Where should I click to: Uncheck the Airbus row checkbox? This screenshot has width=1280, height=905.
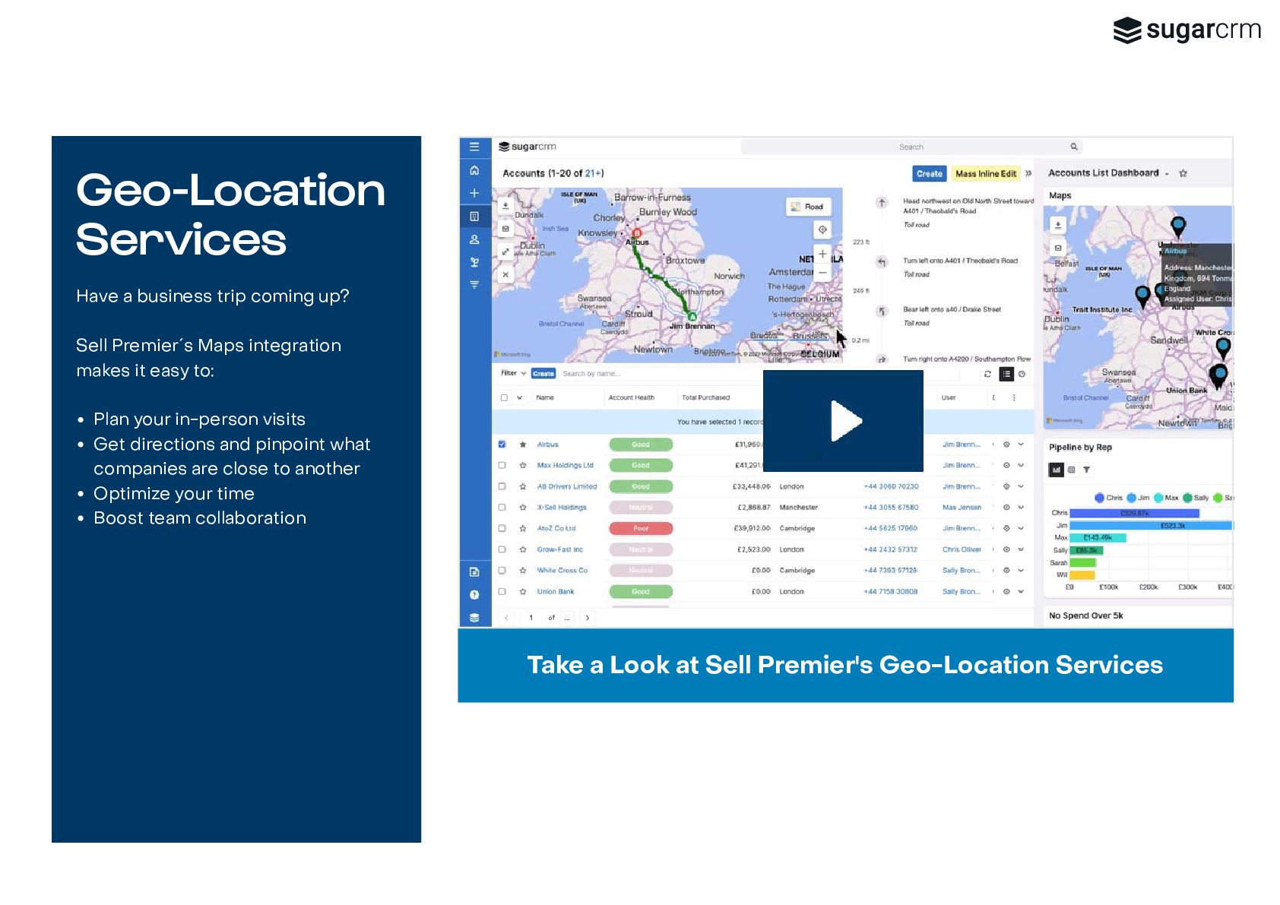502,444
